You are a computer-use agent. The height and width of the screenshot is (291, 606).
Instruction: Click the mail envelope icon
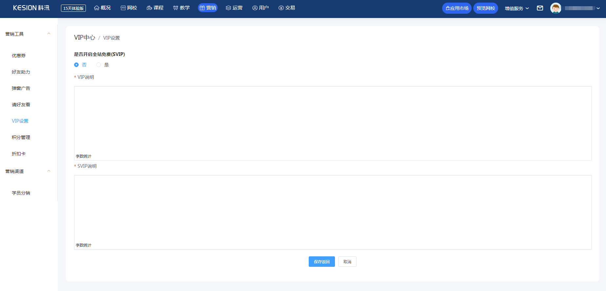click(x=540, y=8)
